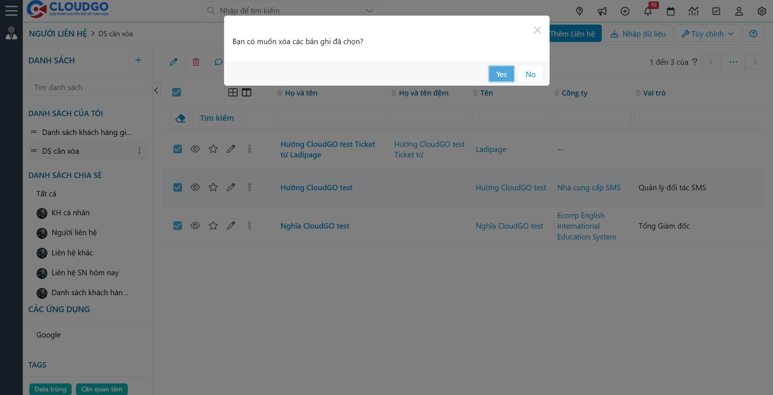Screen dimensions: 774x395
Task: Click the Tìm danh sách input field
Action: pyautogui.click(x=88, y=87)
